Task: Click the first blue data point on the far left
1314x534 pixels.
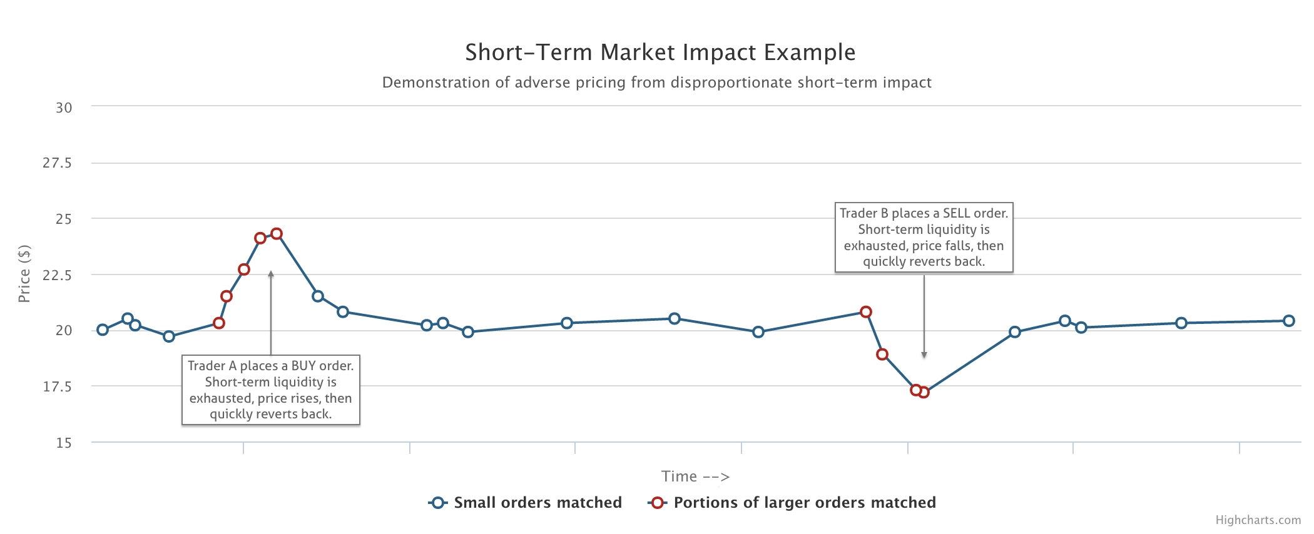Action: (103, 330)
